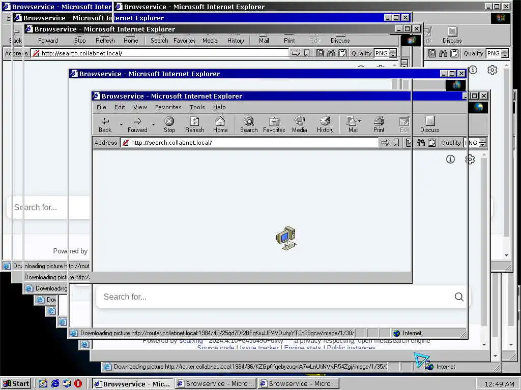
Task: Click bookmark icon next to front window Go arrow
Action: 396,143
